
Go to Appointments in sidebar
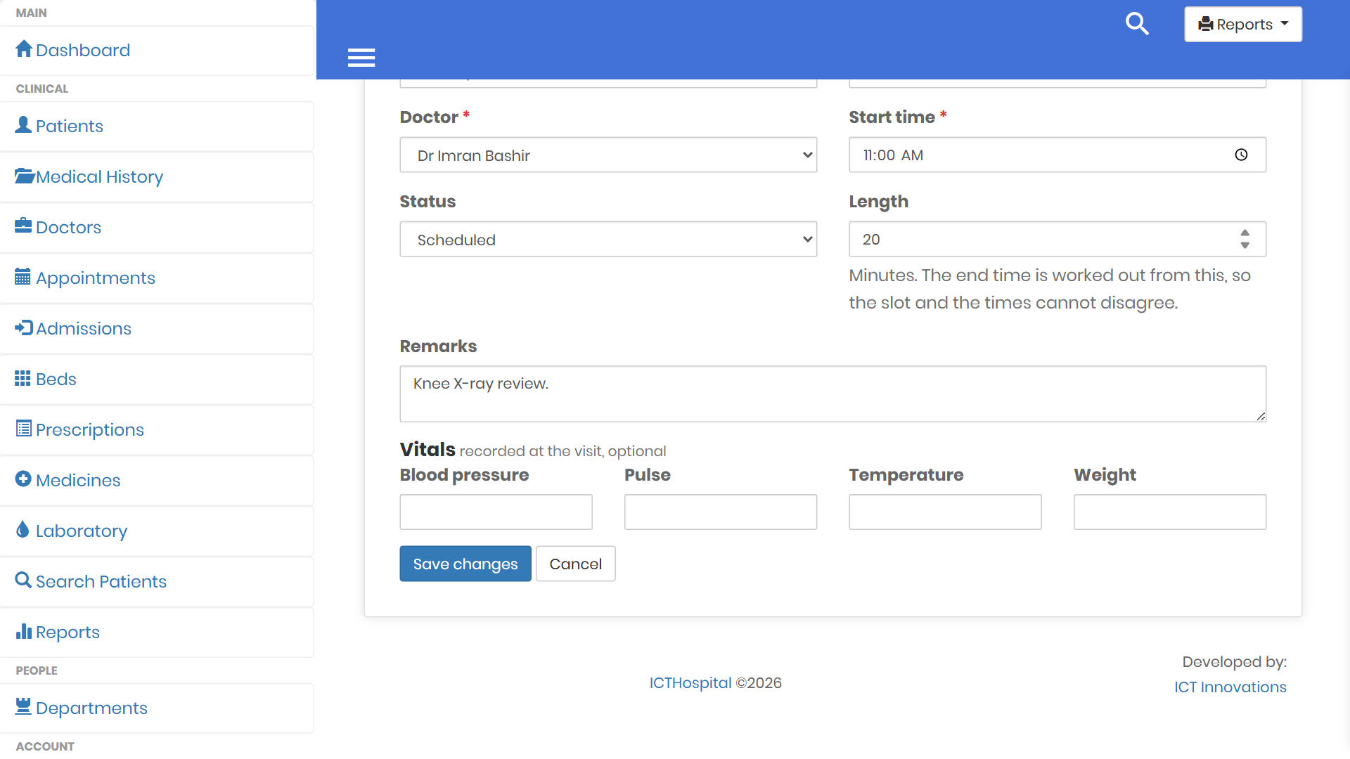[x=157, y=278]
